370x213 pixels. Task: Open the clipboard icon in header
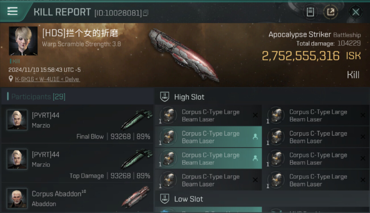tap(310, 12)
